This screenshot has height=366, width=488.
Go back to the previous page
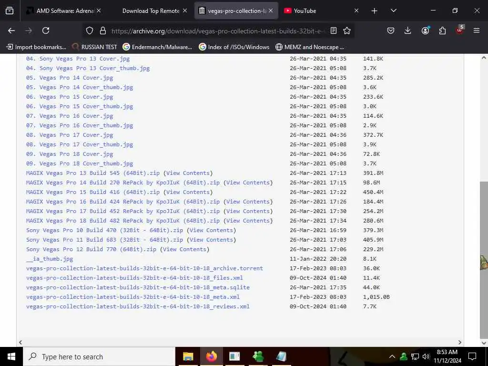(11, 30)
